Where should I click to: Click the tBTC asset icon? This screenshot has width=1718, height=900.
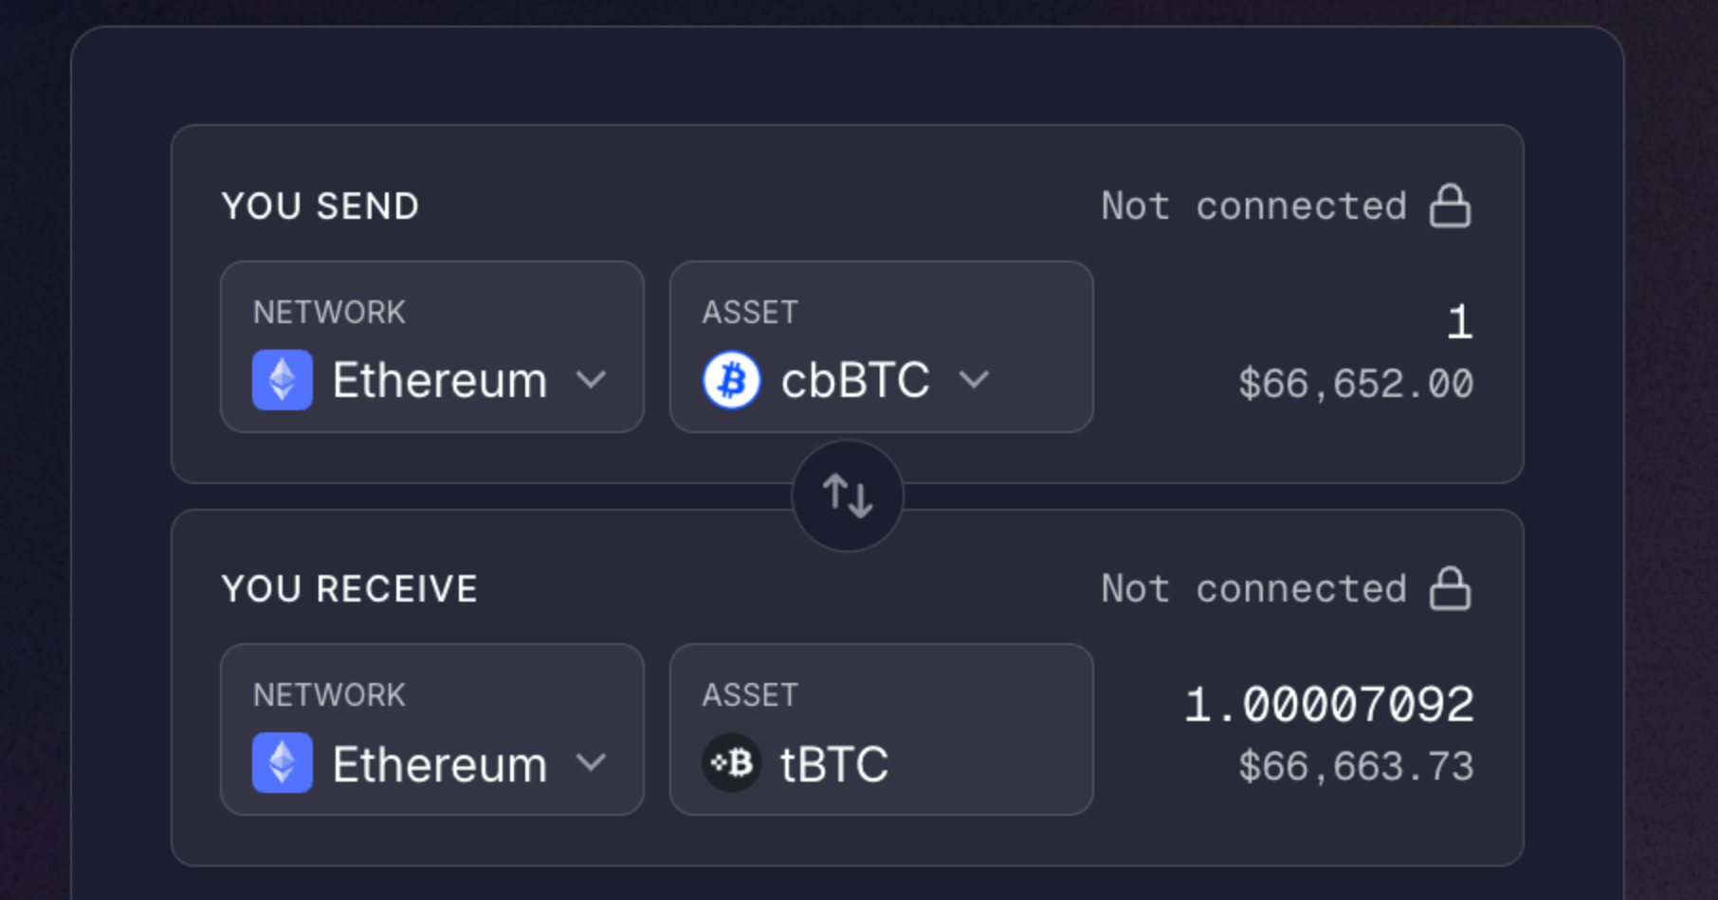coord(731,763)
